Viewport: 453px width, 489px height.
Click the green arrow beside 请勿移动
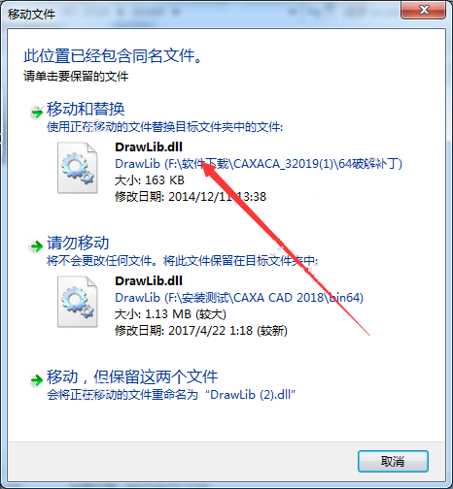coord(36,246)
